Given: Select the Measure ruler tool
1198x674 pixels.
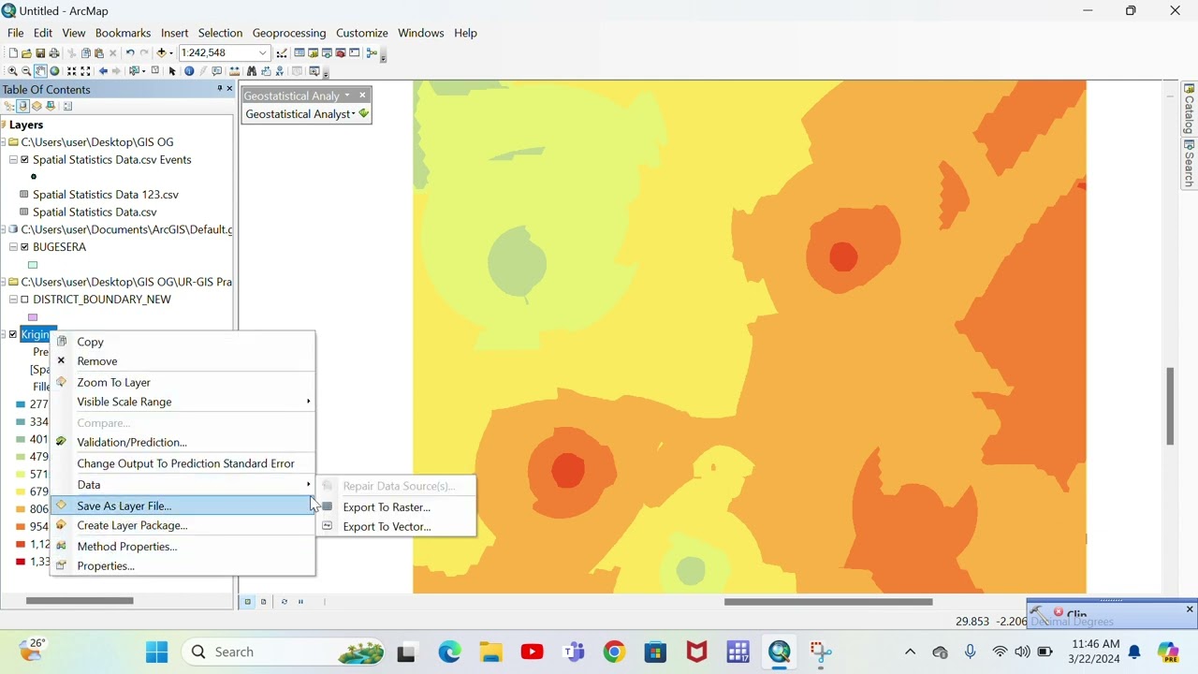Looking at the screenshot, I should [235, 71].
